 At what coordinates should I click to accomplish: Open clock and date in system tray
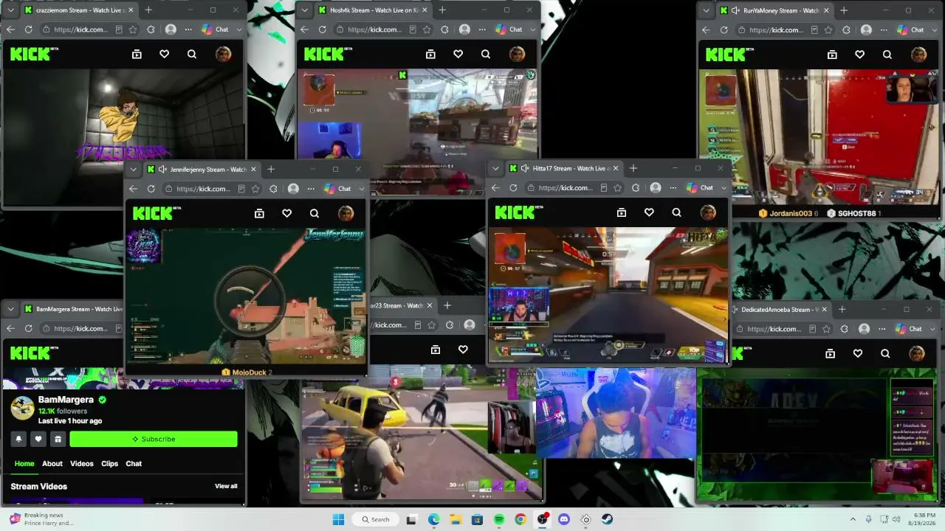(924, 519)
